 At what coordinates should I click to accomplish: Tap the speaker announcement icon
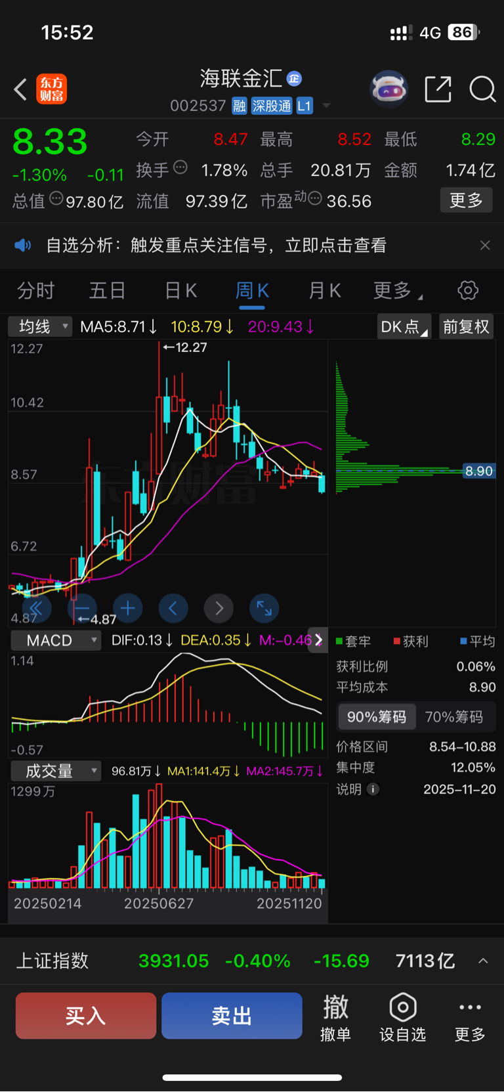(x=23, y=246)
